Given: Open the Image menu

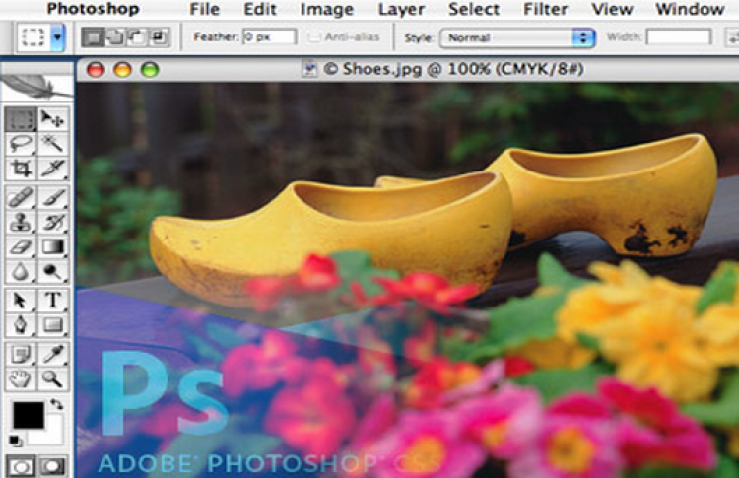Looking at the screenshot, I should click(x=326, y=9).
